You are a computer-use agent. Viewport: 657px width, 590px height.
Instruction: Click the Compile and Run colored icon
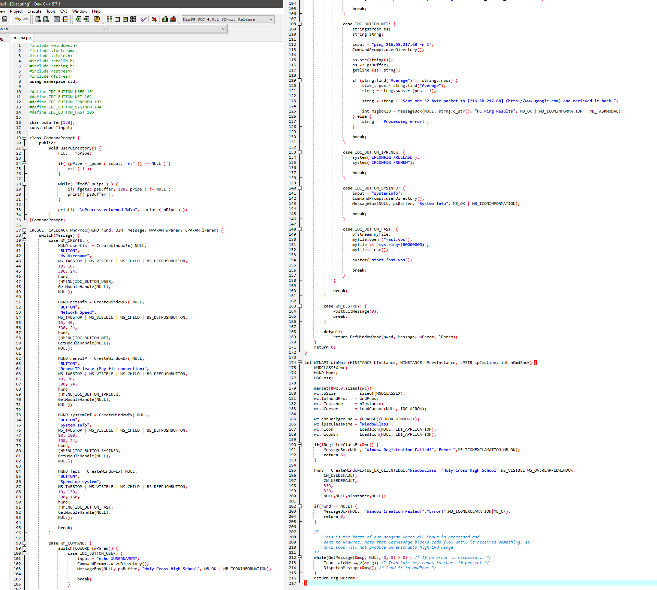[x=125, y=19]
